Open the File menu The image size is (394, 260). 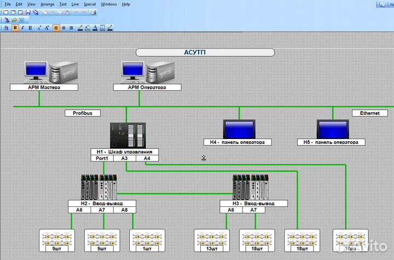tap(8, 4)
